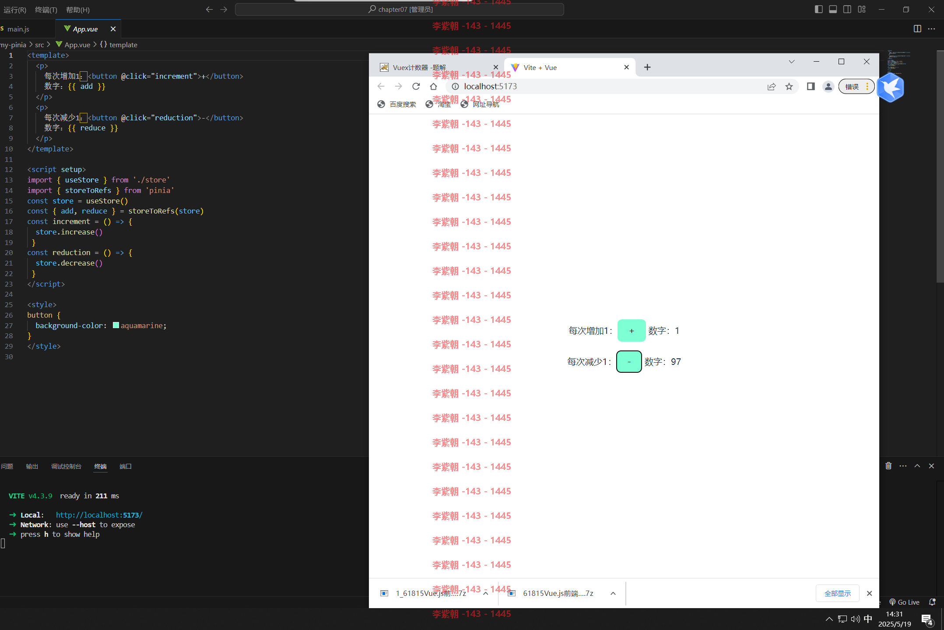The height and width of the screenshot is (630, 944).
Task: Close the browser downloads bar
Action: pos(870,593)
